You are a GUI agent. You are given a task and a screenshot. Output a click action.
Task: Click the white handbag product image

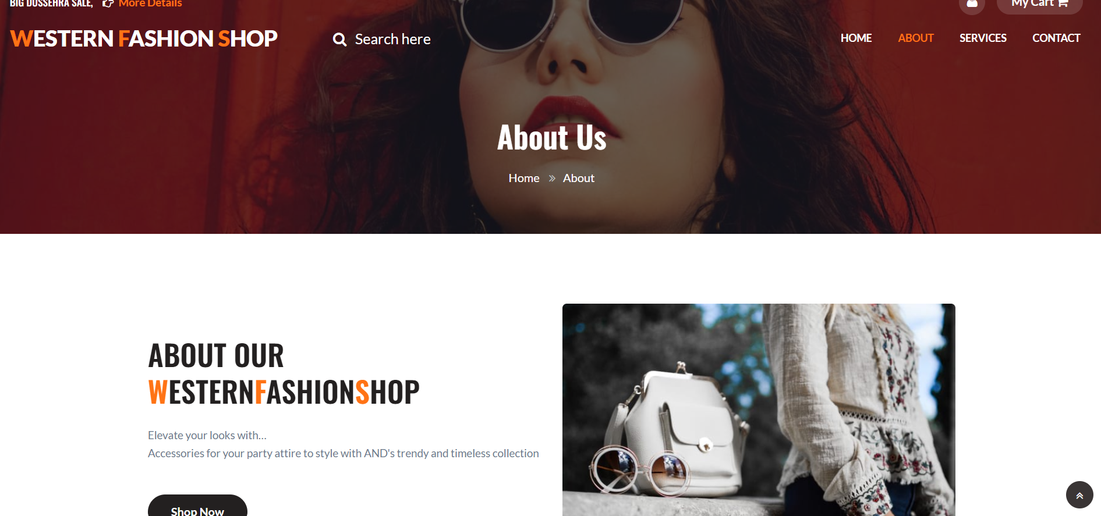coord(759,410)
